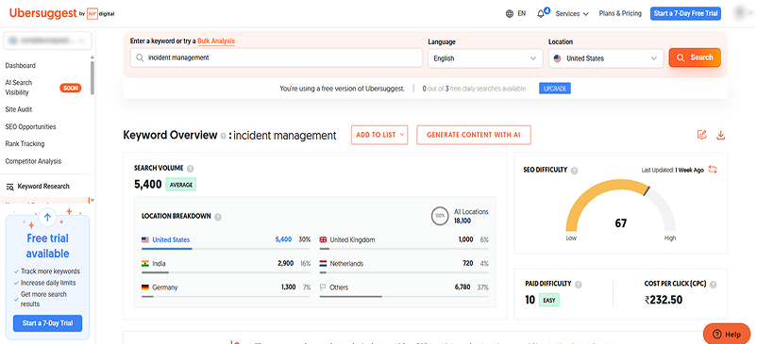Click the United States volume progress bar

(x=226, y=249)
